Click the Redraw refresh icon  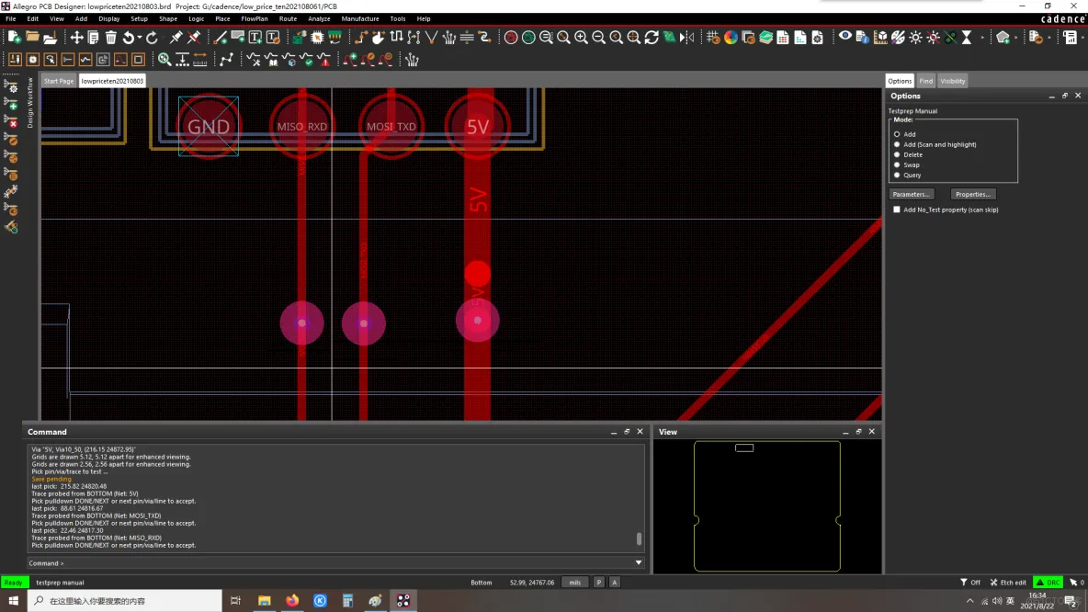(x=652, y=38)
